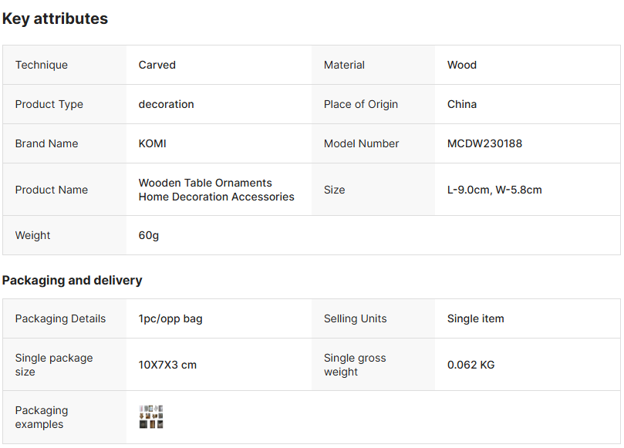Image resolution: width=624 pixels, height=448 pixels.
Task: Select the brand name KOMI
Action: tap(152, 143)
